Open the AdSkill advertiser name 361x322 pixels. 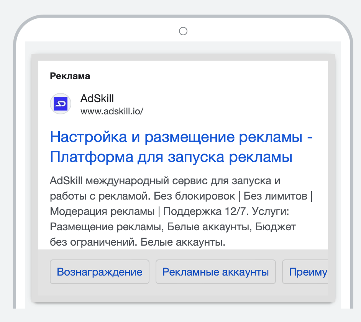97,98
